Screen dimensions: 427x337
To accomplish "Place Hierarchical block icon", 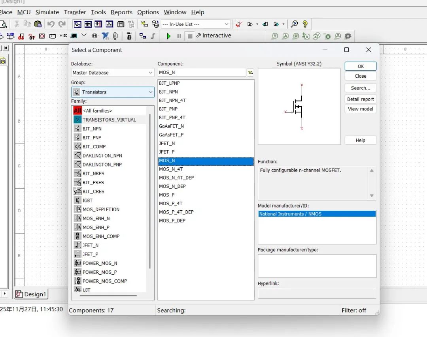I will coord(143,36).
